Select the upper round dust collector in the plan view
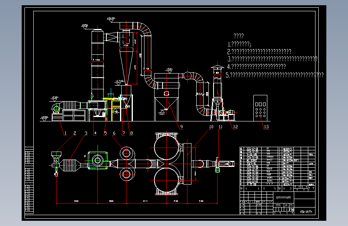Viewport: 348px width, 226px height. click(x=166, y=148)
